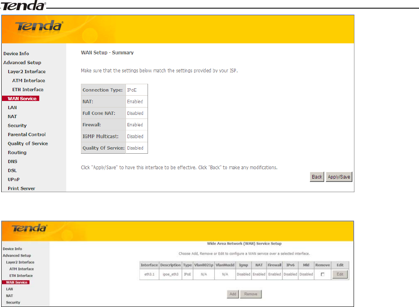Tick the Remove checkbox for eth3.1

[323, 274]
